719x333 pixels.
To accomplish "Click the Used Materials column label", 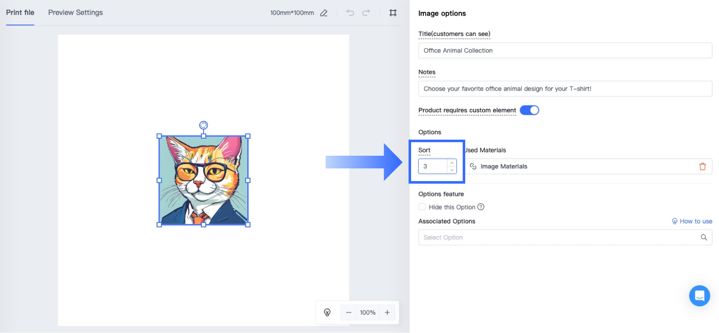I will (486, 150).
